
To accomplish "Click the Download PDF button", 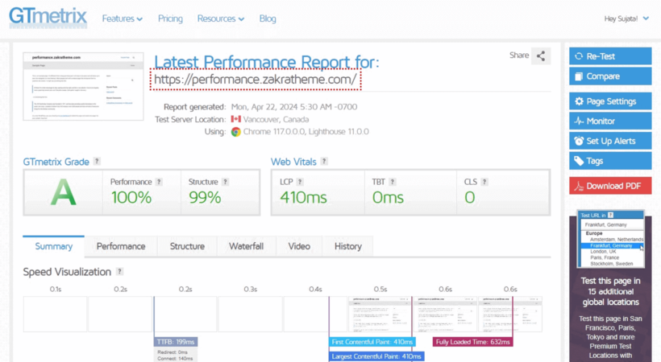I will [x=610, y=186].
